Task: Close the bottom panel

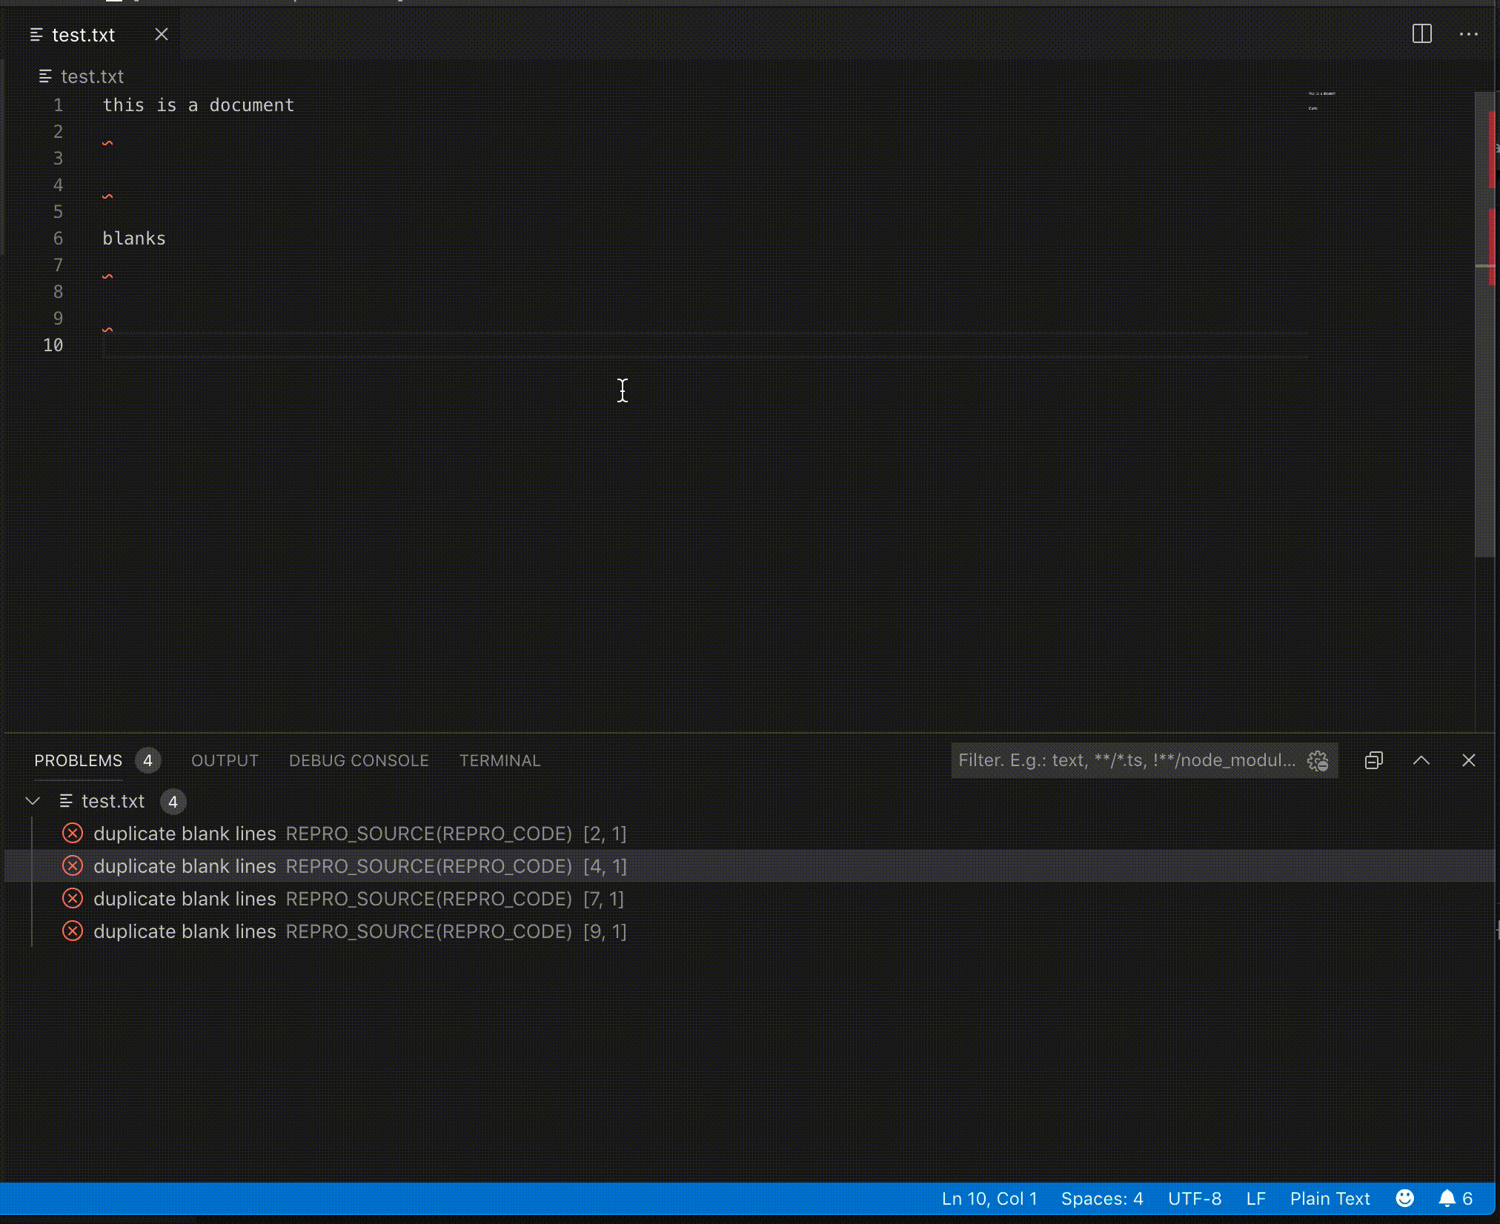Action: coord(1468,761)
